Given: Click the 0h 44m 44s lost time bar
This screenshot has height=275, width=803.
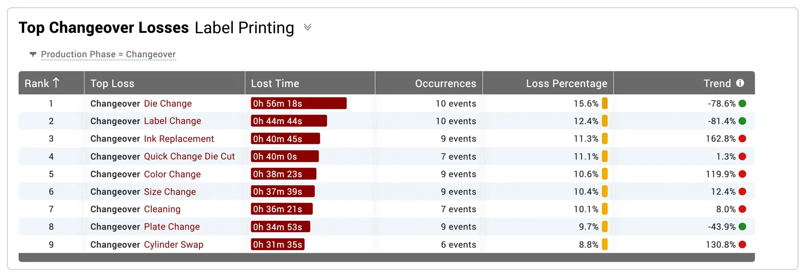Looking at the screenshot, I should pos(289,121).
